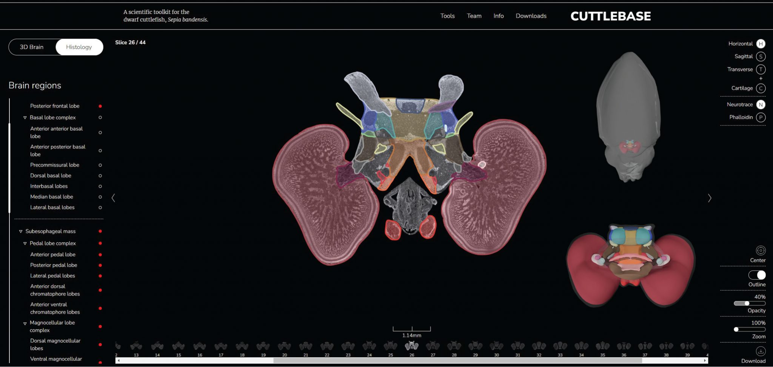Toggle the Outline switch
The width and height of the screenshot is (773, 367).
click(757, 275)
